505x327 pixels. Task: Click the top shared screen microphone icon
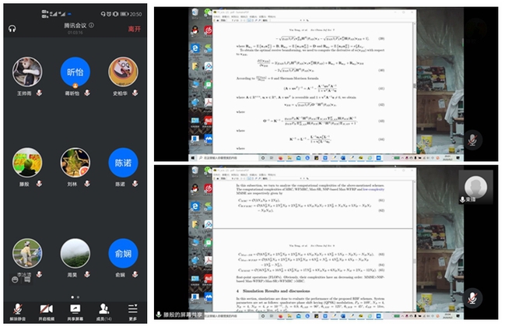point(472,139)
